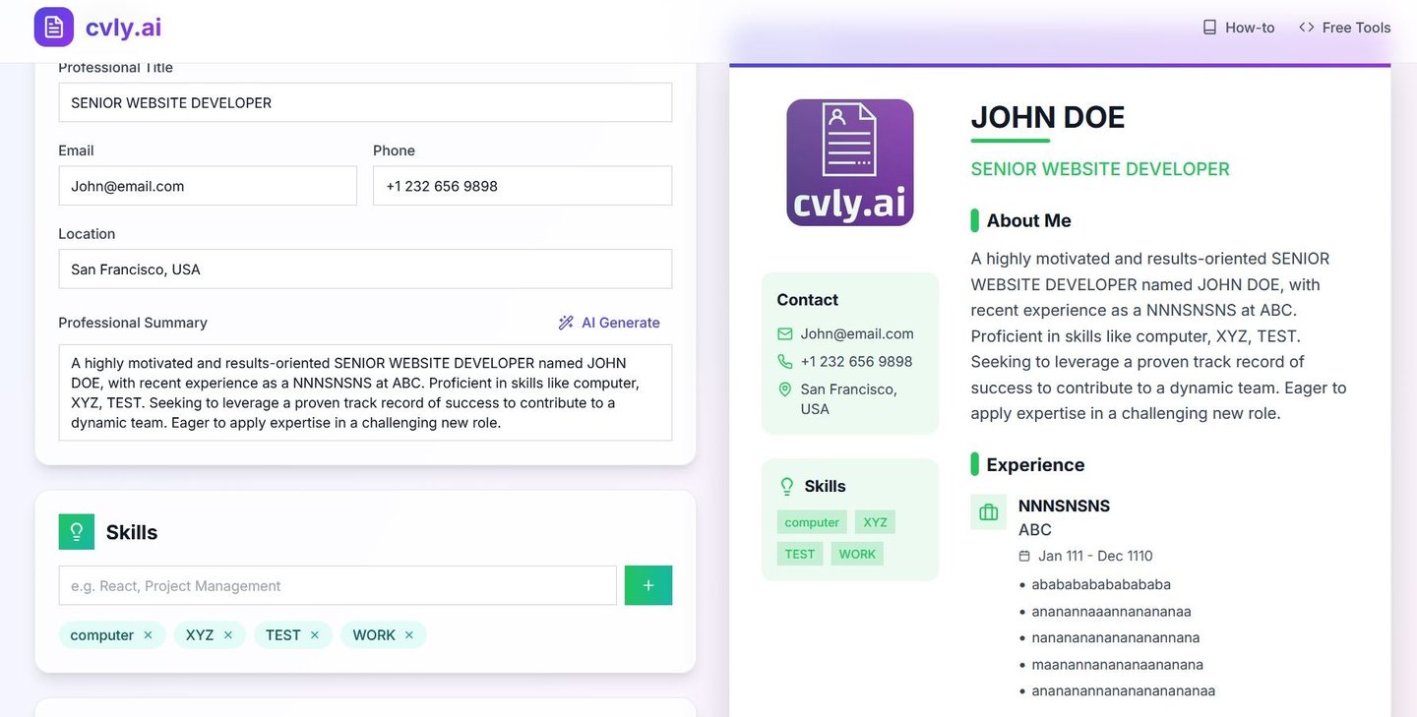Focus the Location input field

click(x=365, y=269)
